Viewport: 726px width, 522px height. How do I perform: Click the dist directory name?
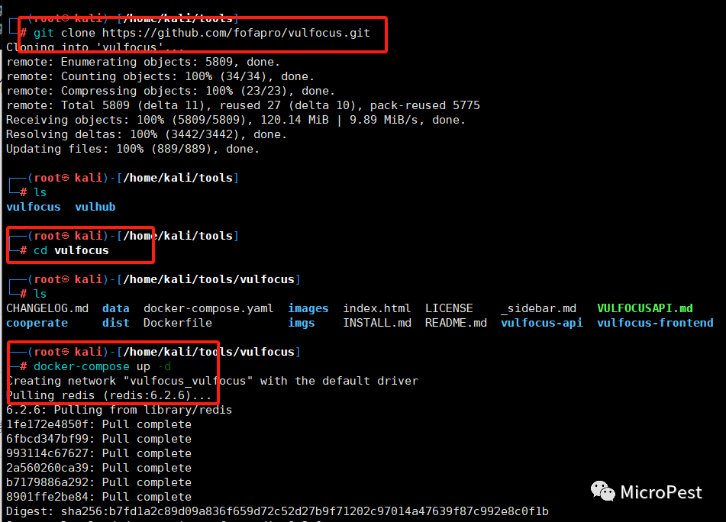click(116, 323)
